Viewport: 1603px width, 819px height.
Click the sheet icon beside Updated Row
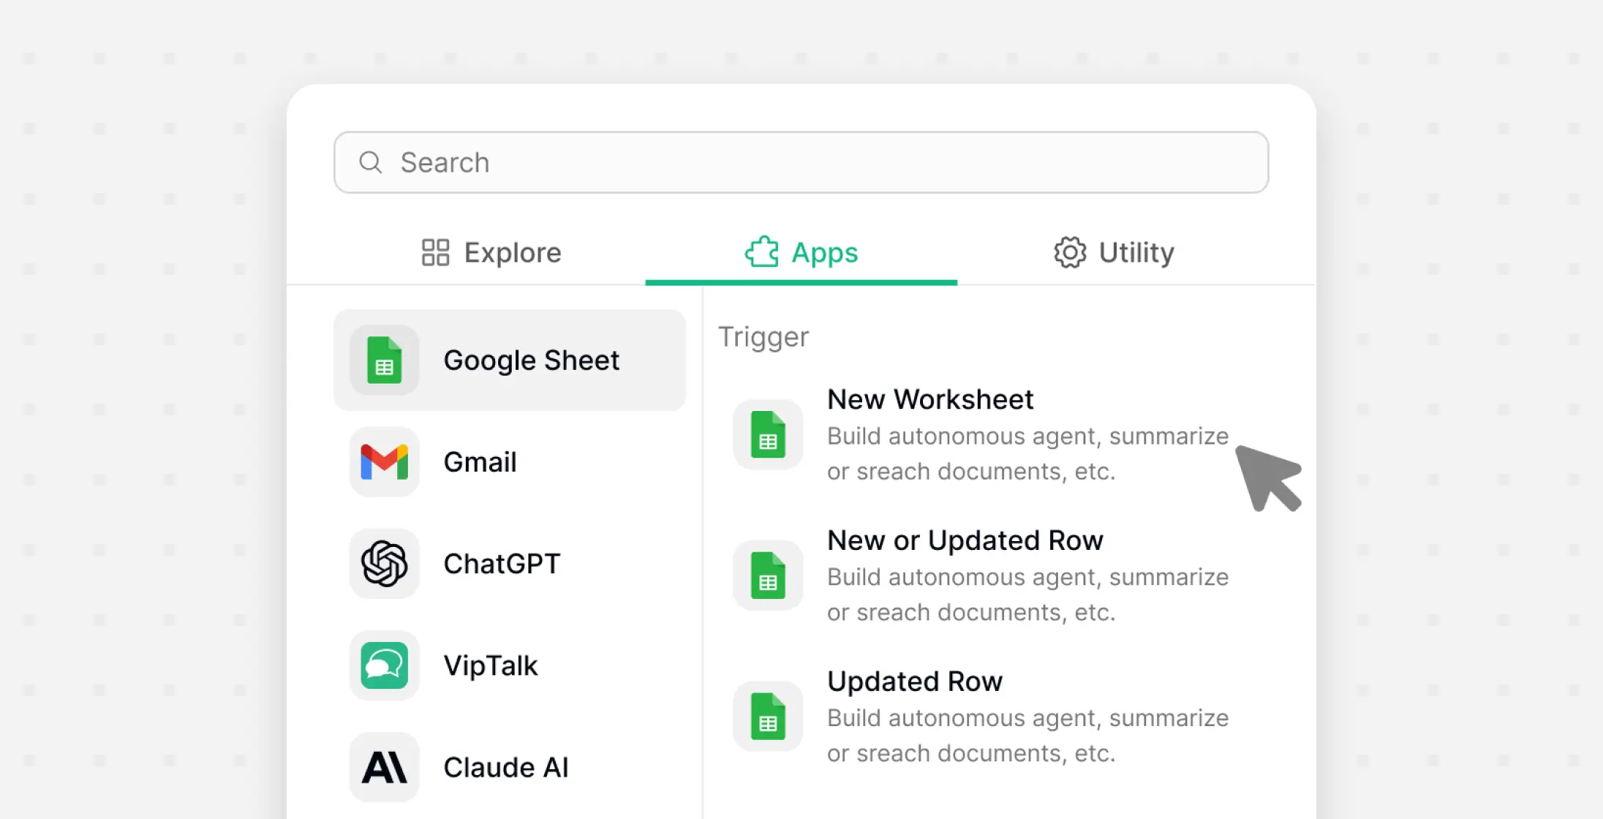(768, 717)
